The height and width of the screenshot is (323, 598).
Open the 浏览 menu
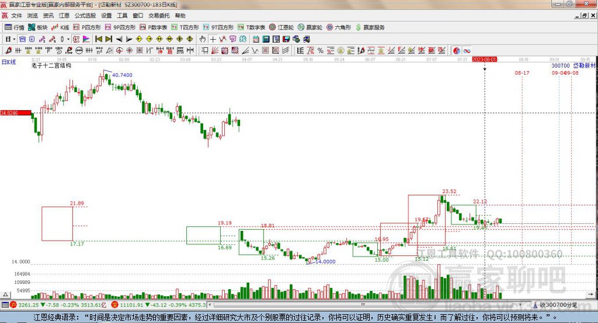pos(33,16)
